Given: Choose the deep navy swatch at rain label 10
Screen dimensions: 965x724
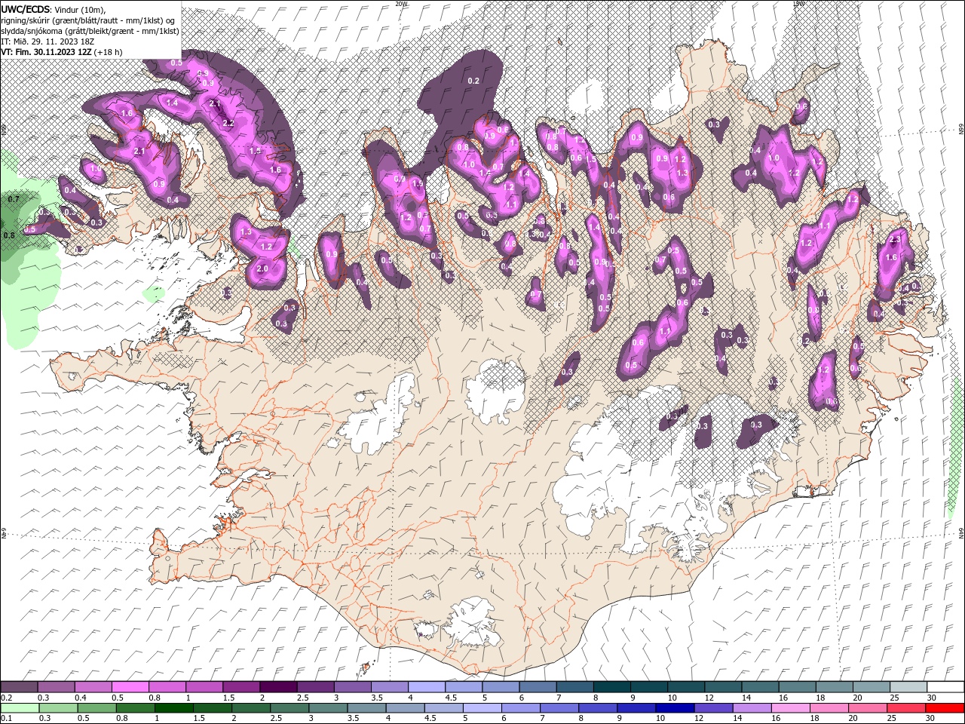Looking at the screenshot, I should 674,707.
